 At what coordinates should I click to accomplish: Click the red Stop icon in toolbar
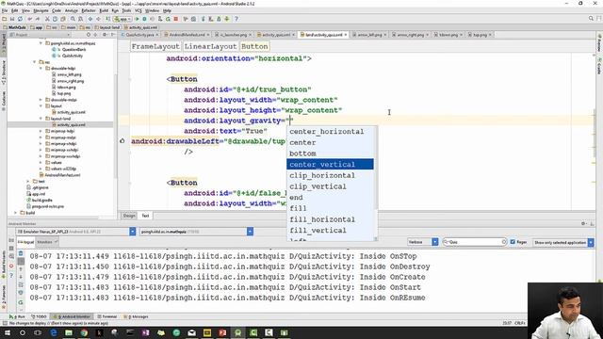(176, 19)
